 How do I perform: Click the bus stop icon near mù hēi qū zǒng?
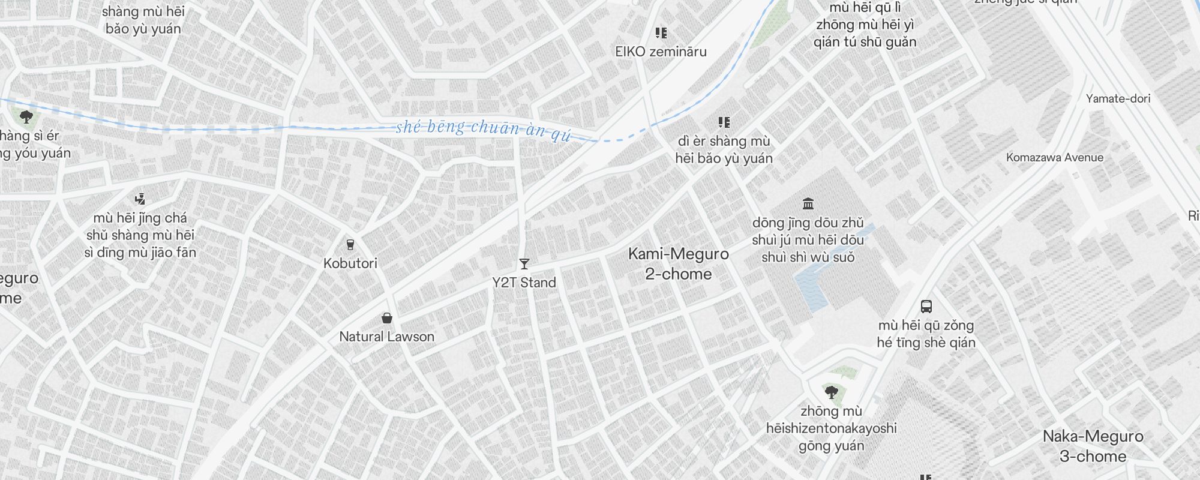tap(926, 307)
